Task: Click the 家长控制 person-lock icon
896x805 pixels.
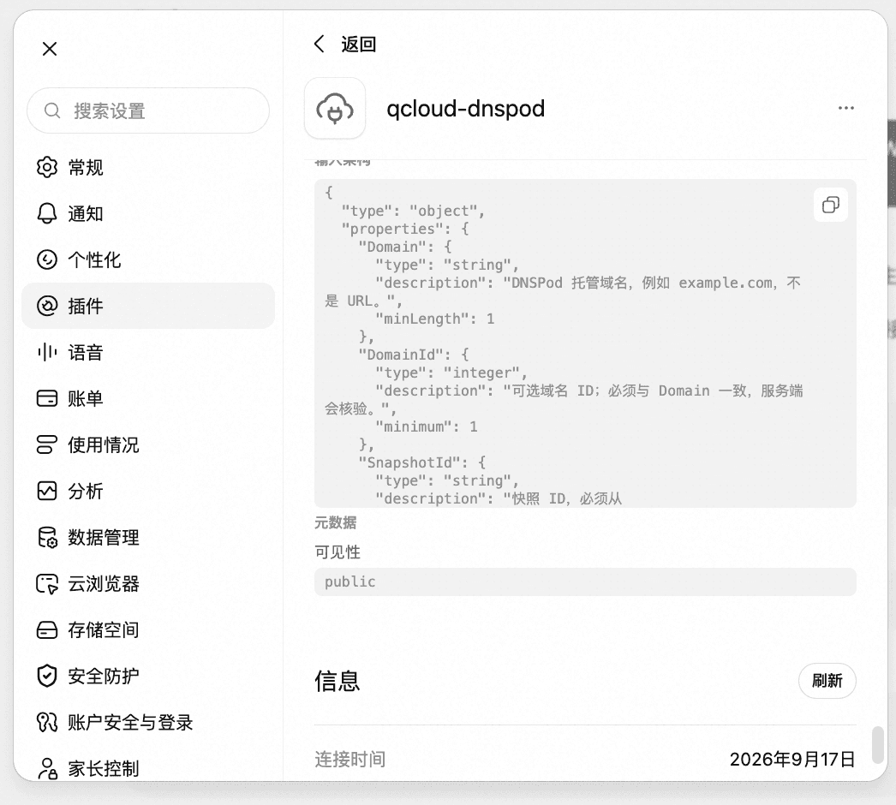Action: click(x=47, y=768)
